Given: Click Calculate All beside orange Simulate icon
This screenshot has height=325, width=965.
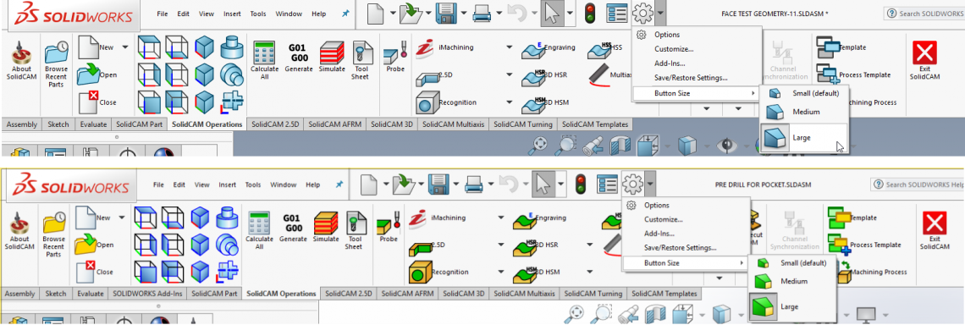Looking at the screenshot, I should point(259,229).
